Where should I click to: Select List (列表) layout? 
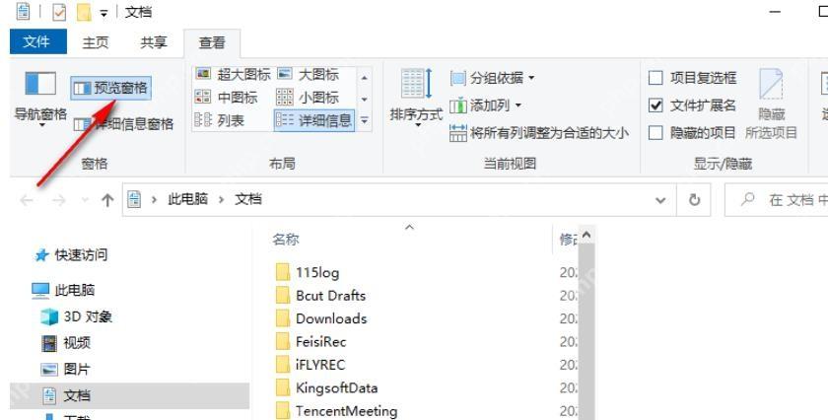(x=220, y=120)
